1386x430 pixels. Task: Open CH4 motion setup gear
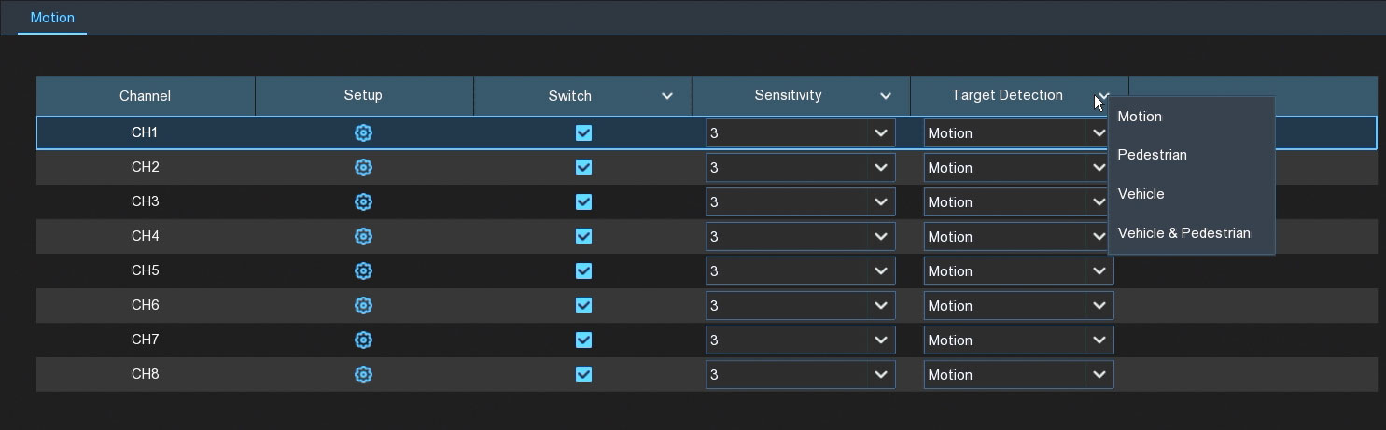coord(363,237)
